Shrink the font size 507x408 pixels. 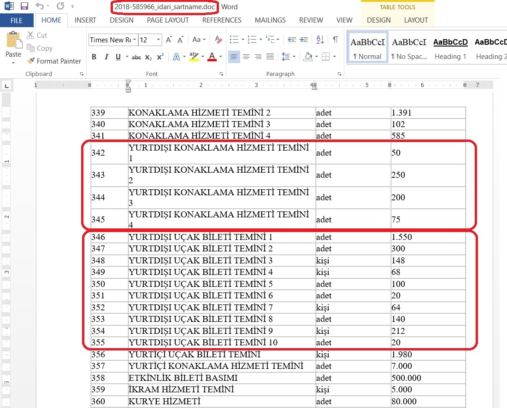point(180,40)
